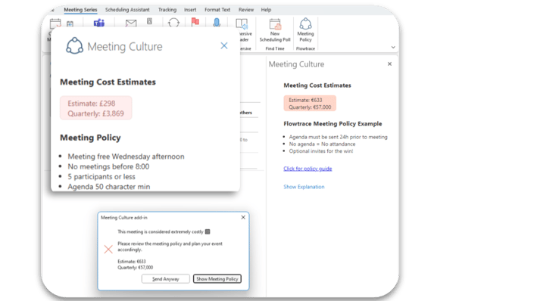The width and height of the screenshot is (537, 301).
Task: Create a New Scheduling Poll
Action: click(275, 30)
